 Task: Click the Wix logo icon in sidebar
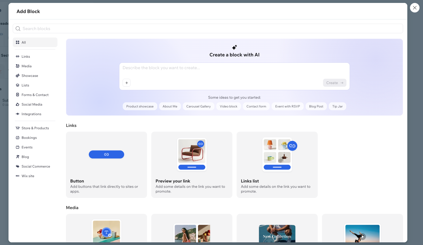[x=18, y=176]
